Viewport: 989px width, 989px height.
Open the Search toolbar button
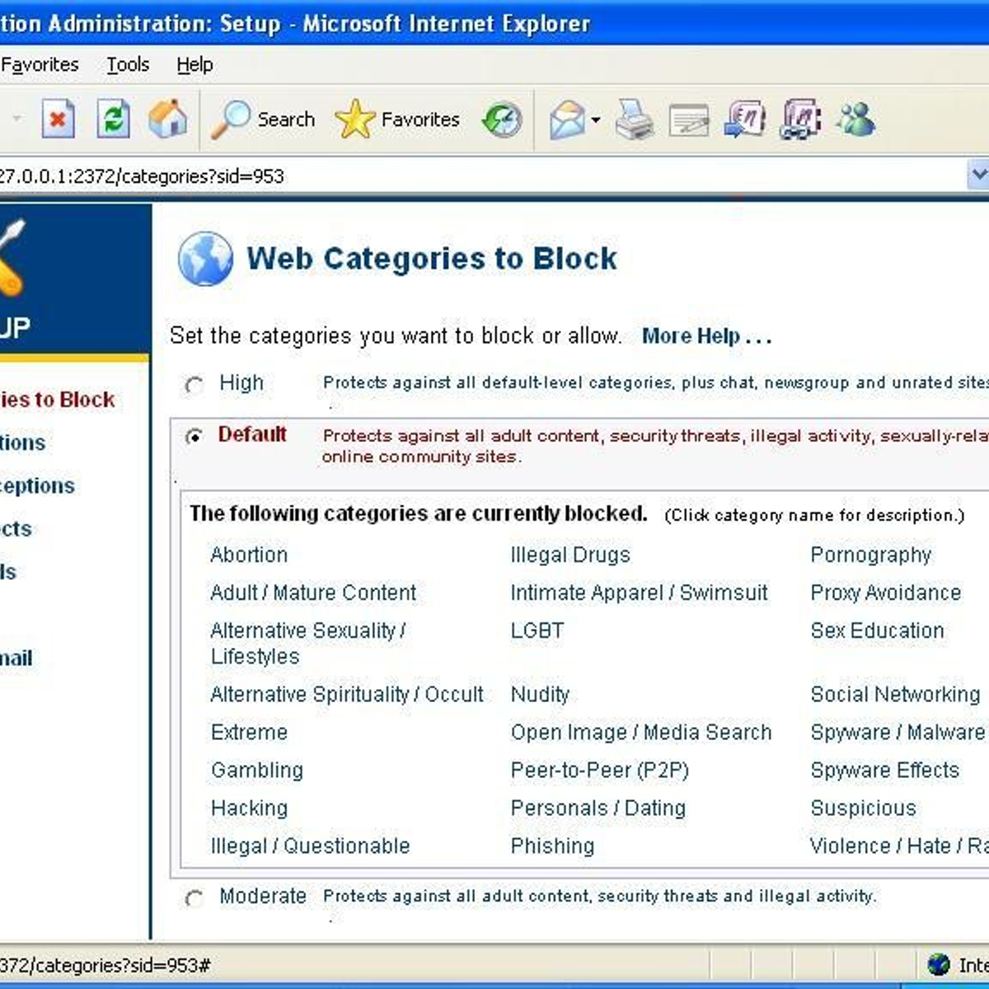(x=264, y=120)
